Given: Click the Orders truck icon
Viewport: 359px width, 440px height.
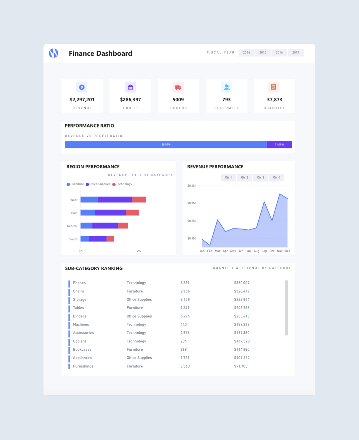Looking at the screenshot, I should (178, 87).
